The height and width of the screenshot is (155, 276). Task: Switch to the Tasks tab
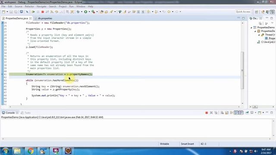click(x=26, y=113)
